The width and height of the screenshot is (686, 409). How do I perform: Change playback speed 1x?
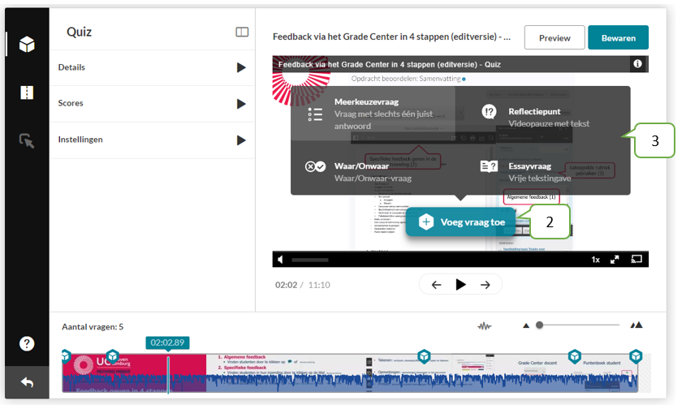click(x=595, y=260)
